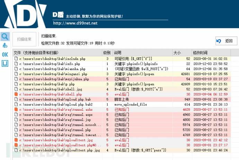Select path ending reg\tunnel.jsp
The height and width of the screenshot is (160, 239).
coord(55,120)
